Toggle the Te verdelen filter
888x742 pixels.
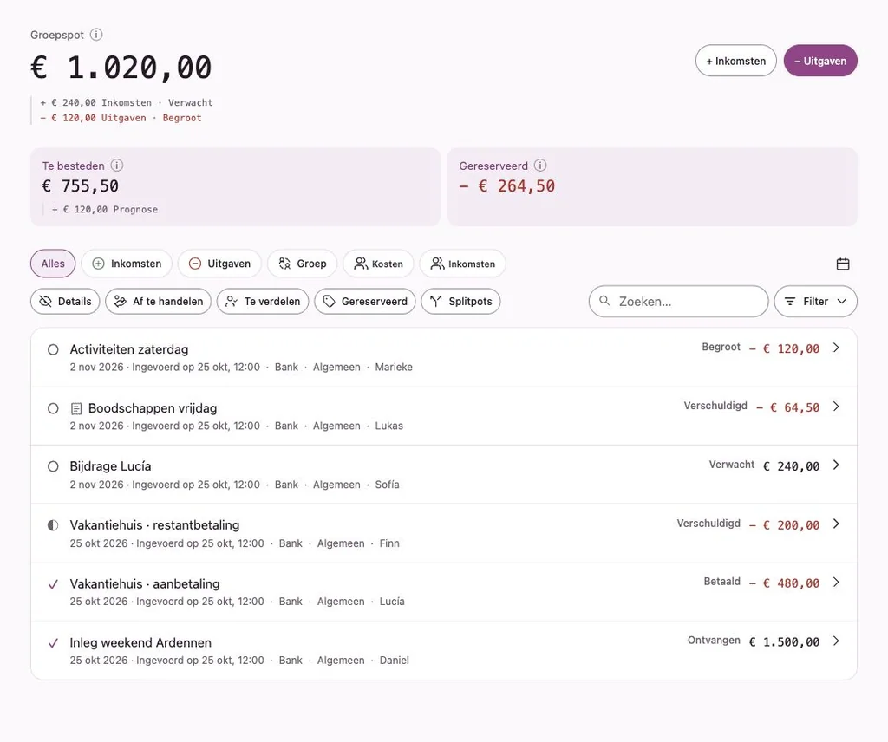pyautogui.click(x=263, y=301)
